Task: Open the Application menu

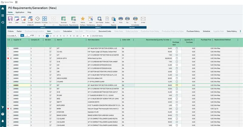Action: tap(20, 12)
